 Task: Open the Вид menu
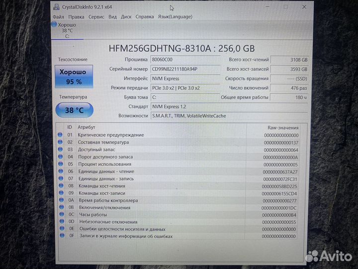tap(112, 17)
